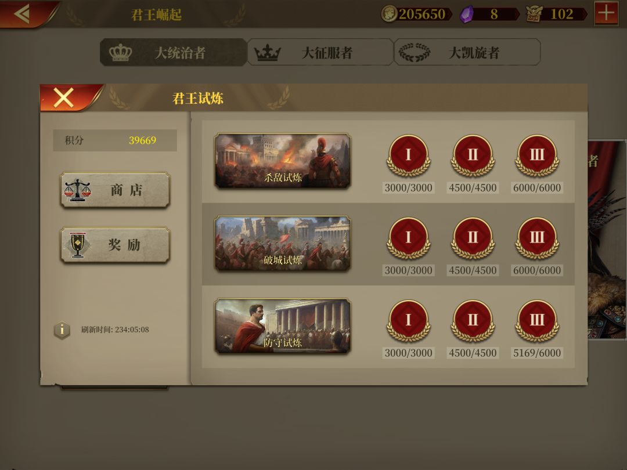Select medal II for 破城试炼
This screenshot has height=470, width=627.
point(473,238)
